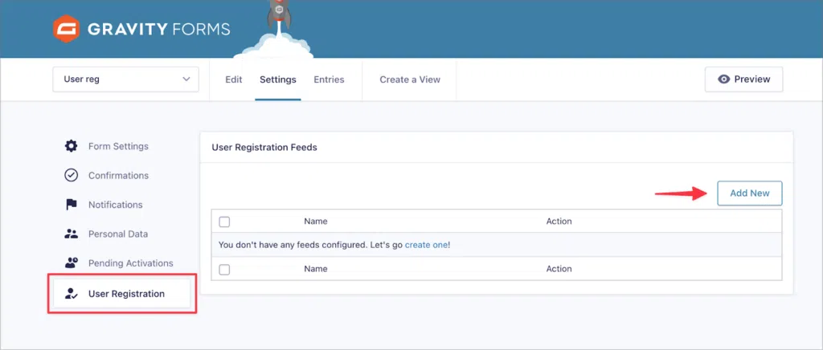Click the Action column label in footer
Image resolution: width=823 pixels, height=350 pixels.
click(559, 269)
